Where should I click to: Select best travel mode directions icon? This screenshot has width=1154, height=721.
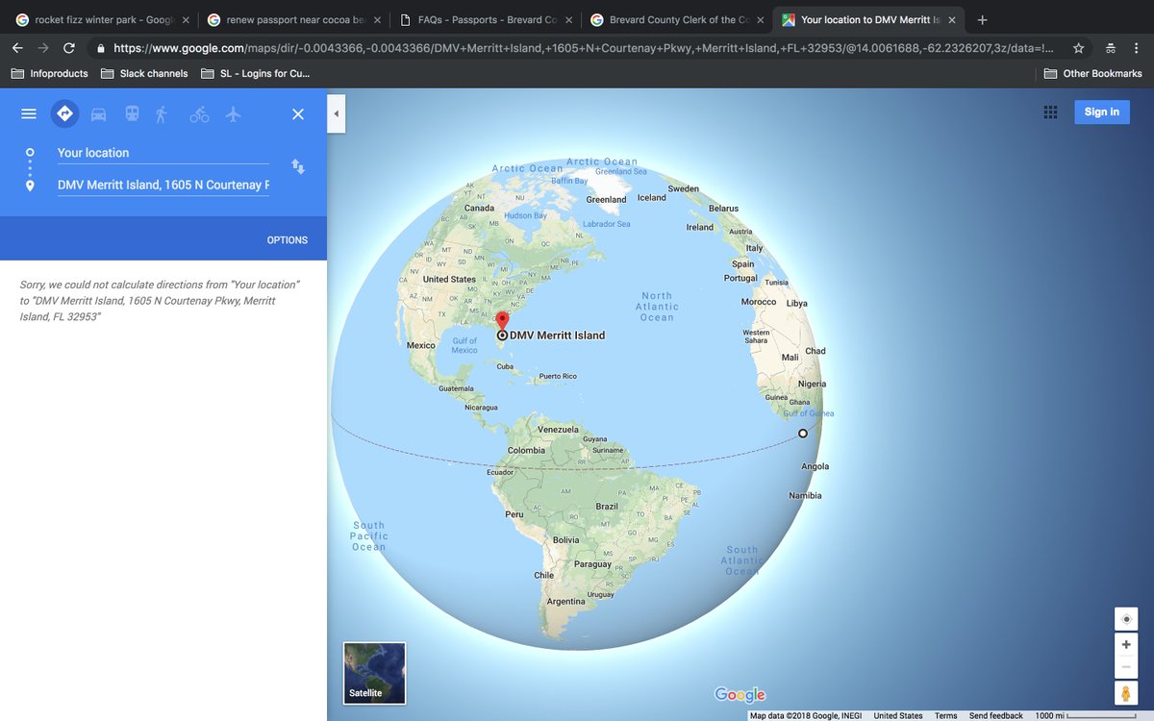(x=64, y=114)
